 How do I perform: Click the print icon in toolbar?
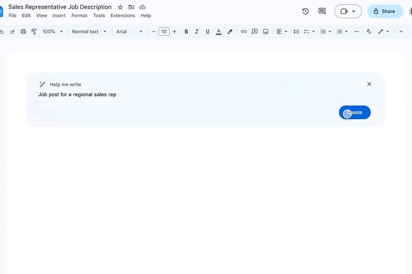[x=23, y=32]
